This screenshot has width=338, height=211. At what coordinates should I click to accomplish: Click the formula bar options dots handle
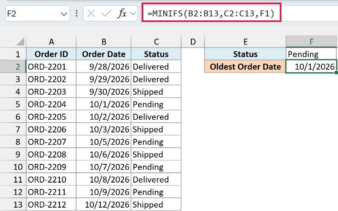(x=77, y=14)
